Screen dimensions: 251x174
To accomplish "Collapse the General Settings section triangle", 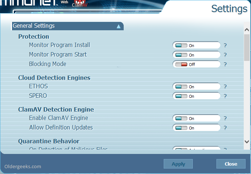I will click(119, 26).
